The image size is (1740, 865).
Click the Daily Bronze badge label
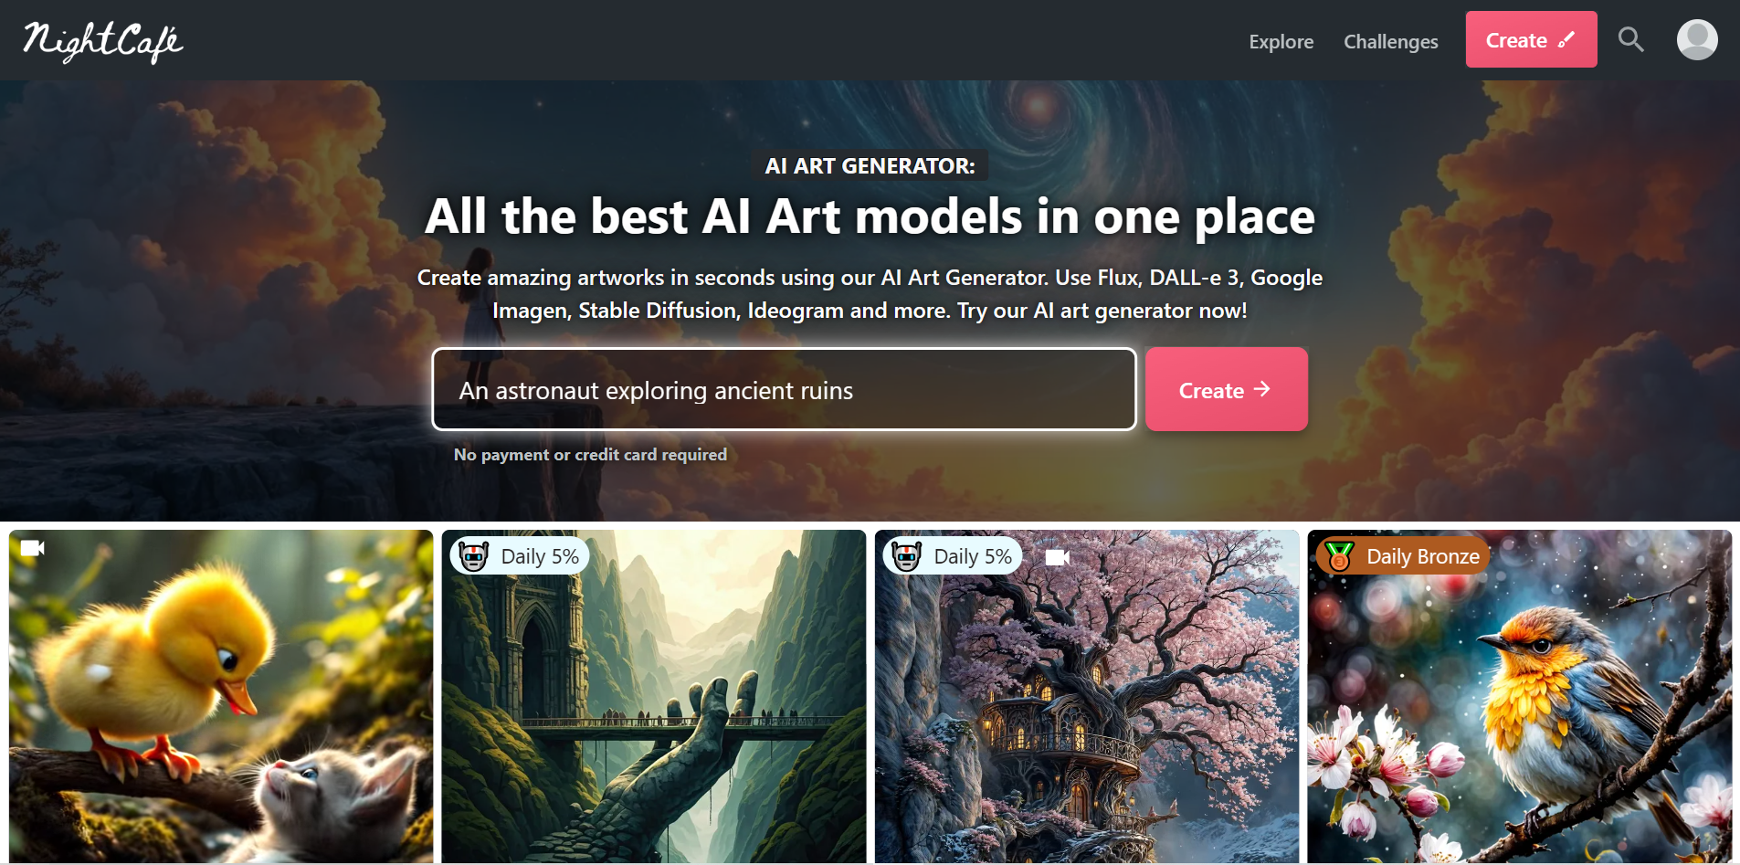click(x=1422, y=556)
